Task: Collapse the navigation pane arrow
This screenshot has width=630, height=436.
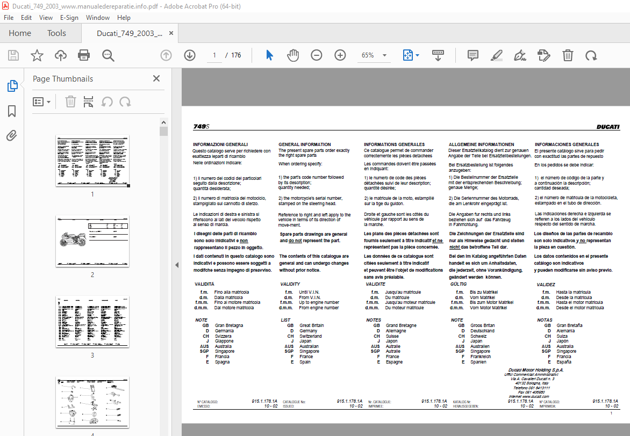Action: (x=177, y=265)
